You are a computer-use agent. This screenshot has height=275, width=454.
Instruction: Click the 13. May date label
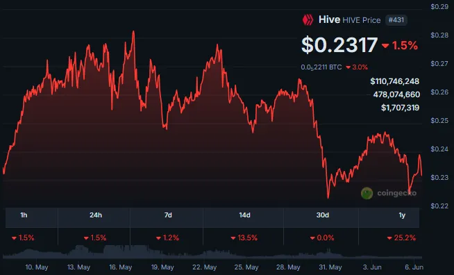pos(78,267)
